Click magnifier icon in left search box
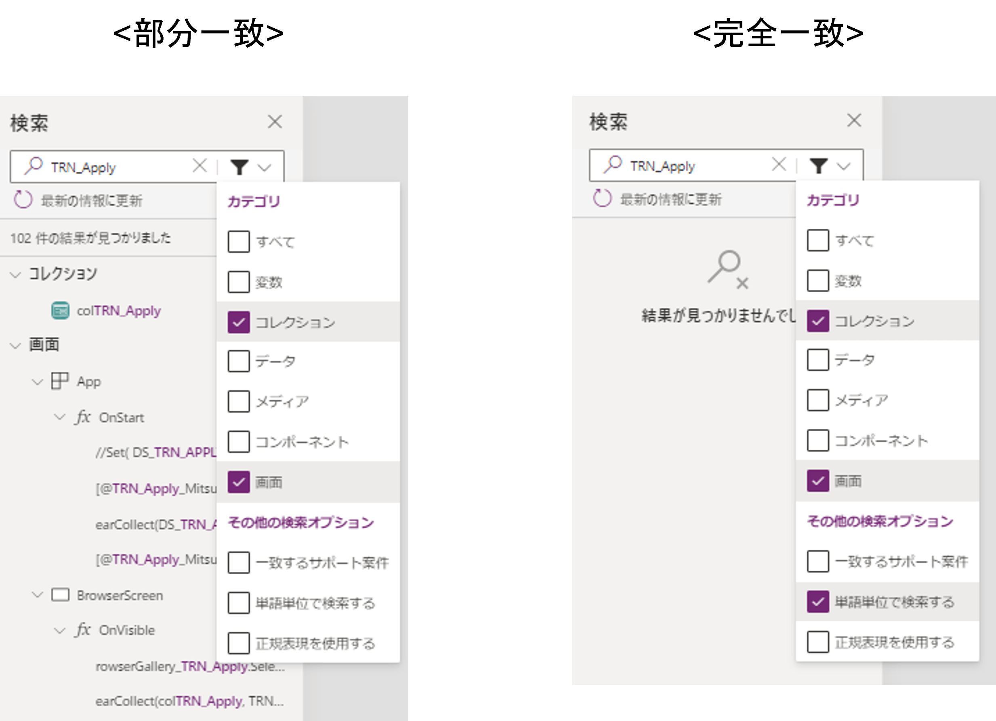This screenshot has width=996, height=721. coord(34,166)
